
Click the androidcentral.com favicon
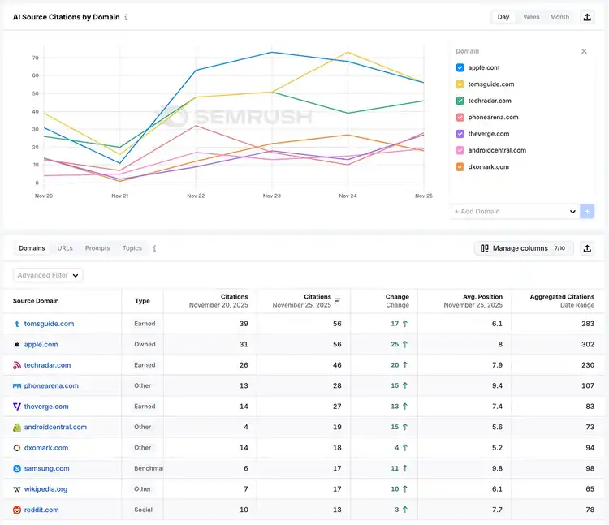click(17, 427)
